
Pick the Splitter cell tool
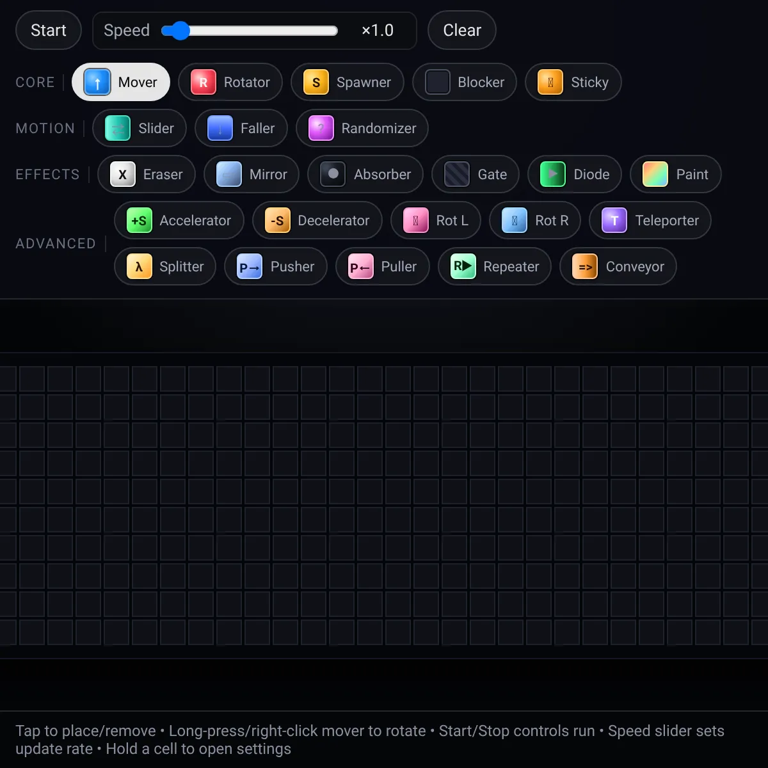tap(165, 266)
